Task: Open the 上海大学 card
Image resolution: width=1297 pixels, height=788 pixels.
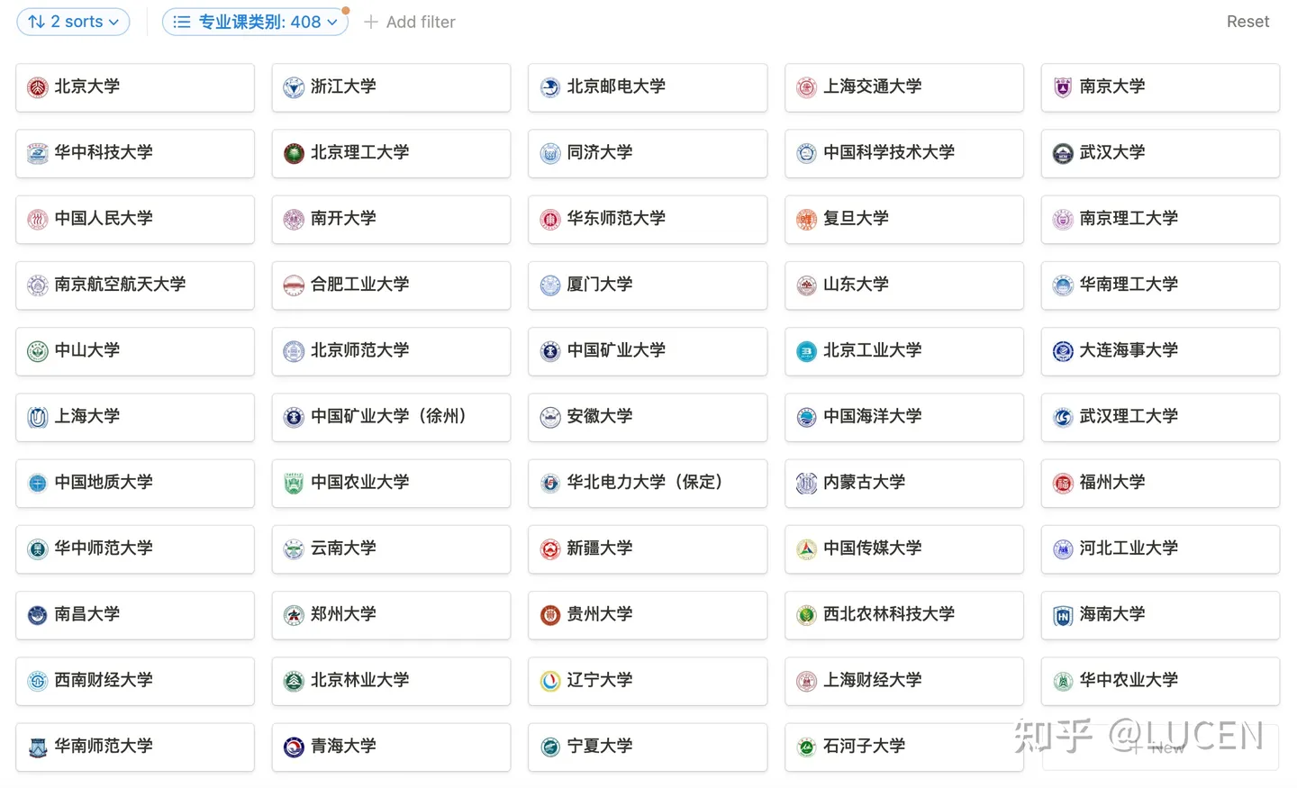Action: pos(135,417)
